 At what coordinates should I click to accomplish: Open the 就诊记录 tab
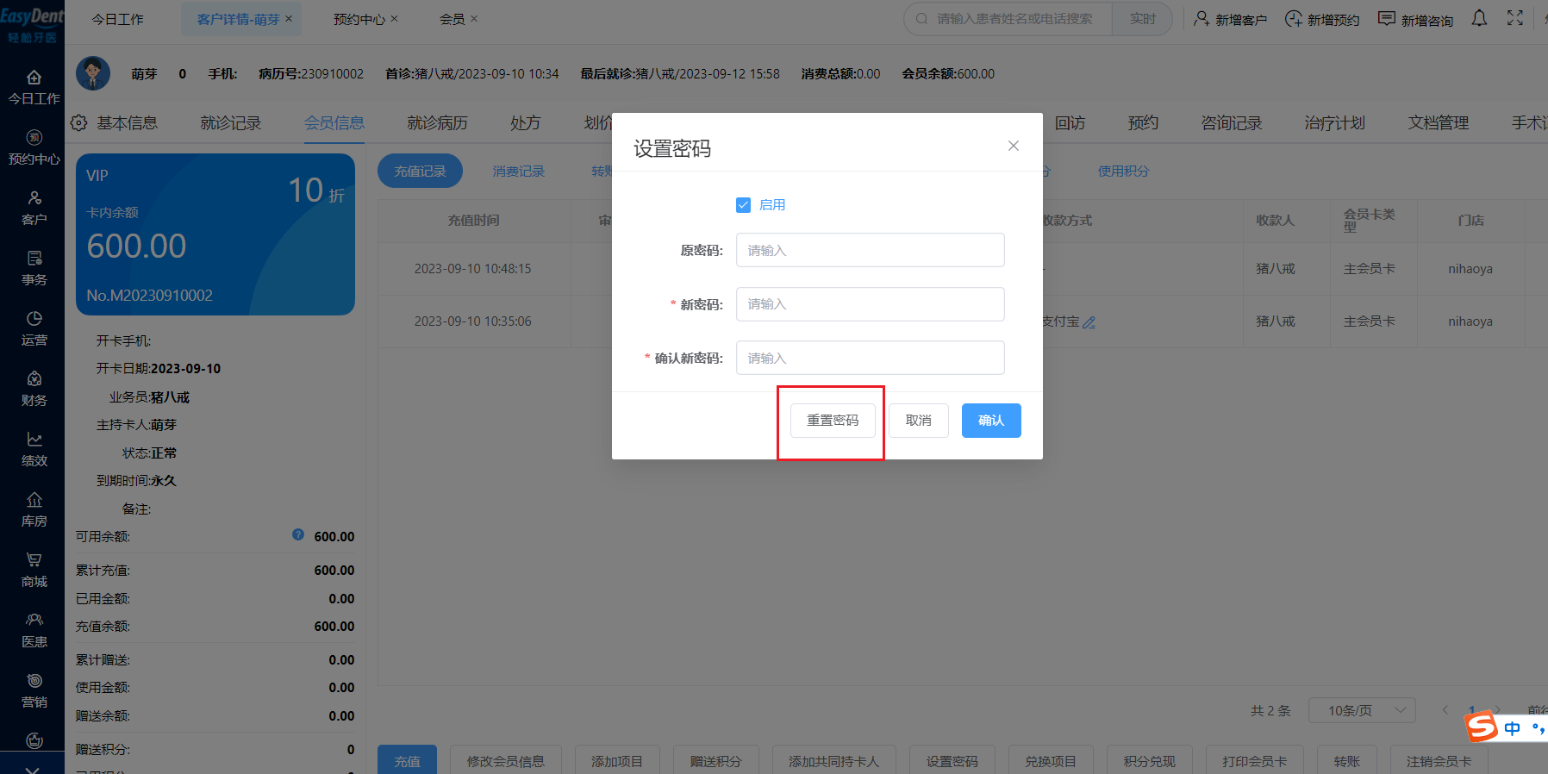click(x=231, y=123)
